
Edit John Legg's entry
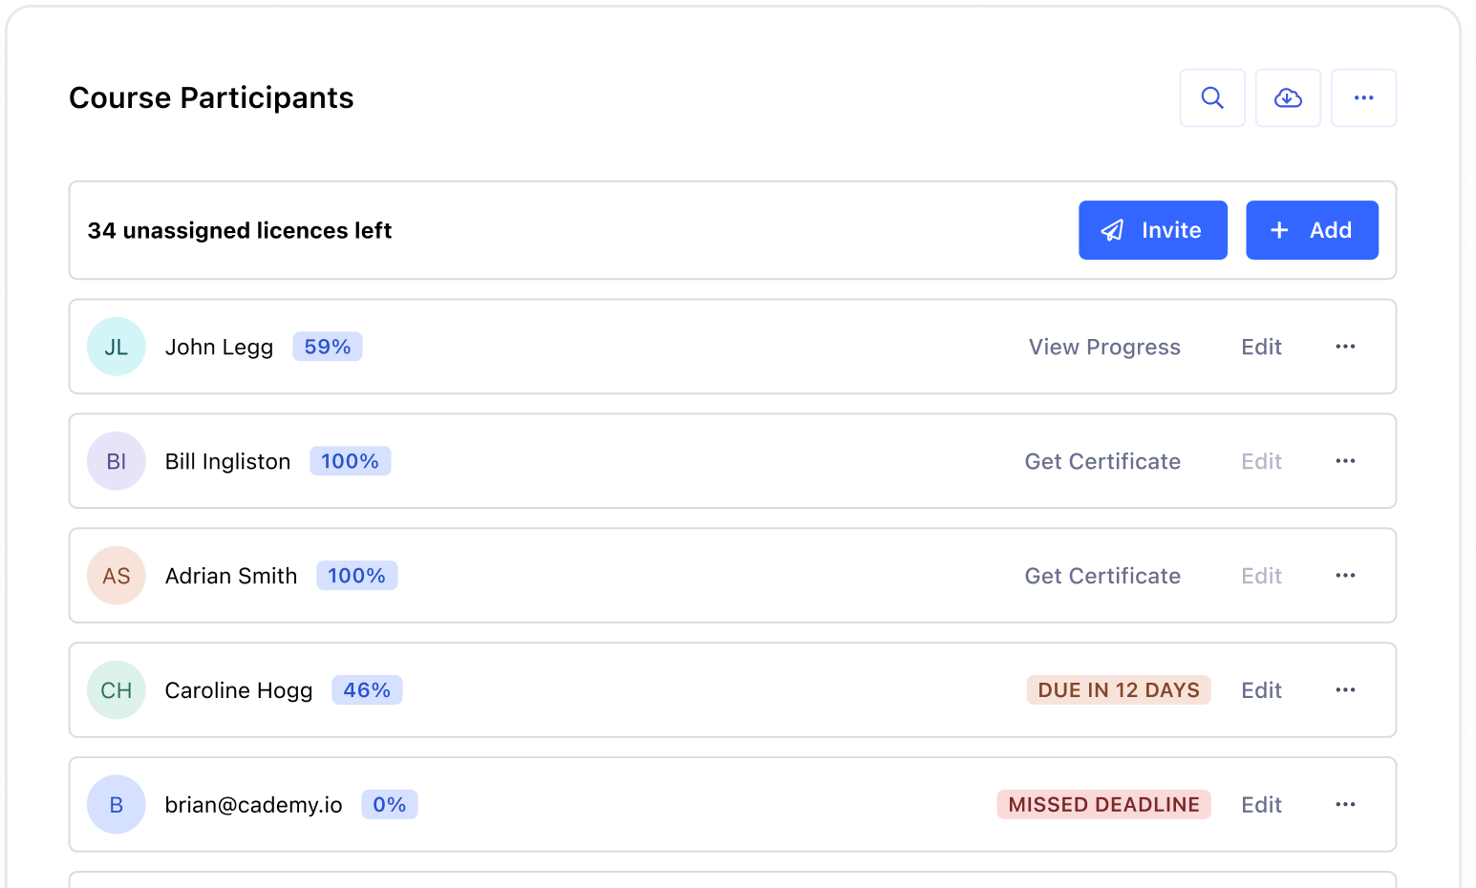coord(1261,347)
